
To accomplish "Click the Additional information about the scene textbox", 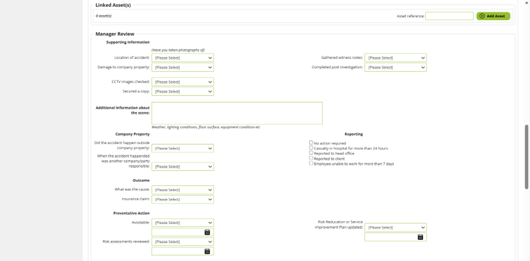I will [x=237, y=113].
